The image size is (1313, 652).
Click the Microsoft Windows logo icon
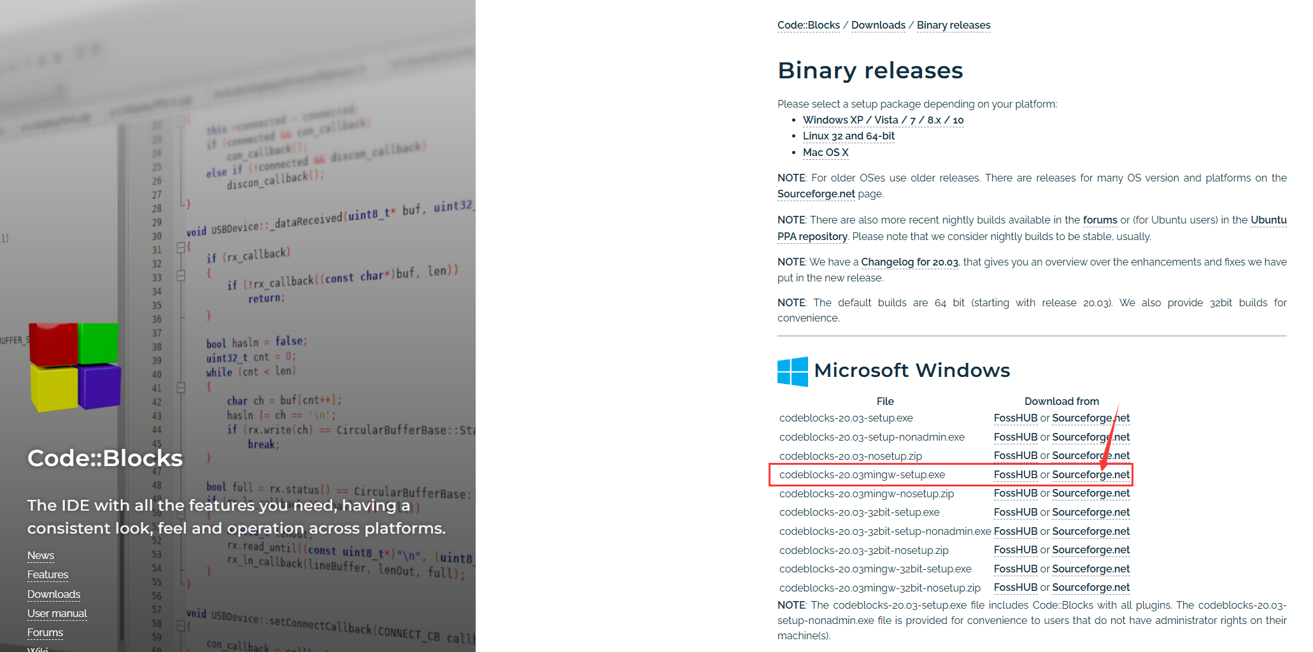click(793, 371)
